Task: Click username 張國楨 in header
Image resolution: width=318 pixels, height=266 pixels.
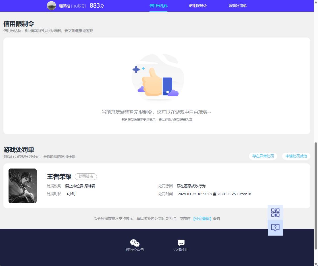Action: pos(65,6)
